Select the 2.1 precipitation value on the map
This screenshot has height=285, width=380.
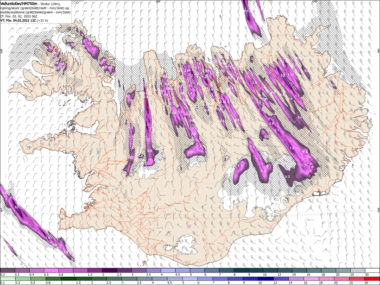pyautogui.click(x=277, y=130)
